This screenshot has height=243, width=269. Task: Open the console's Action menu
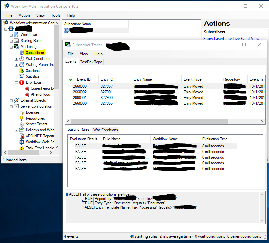click(x=25, y=15)
